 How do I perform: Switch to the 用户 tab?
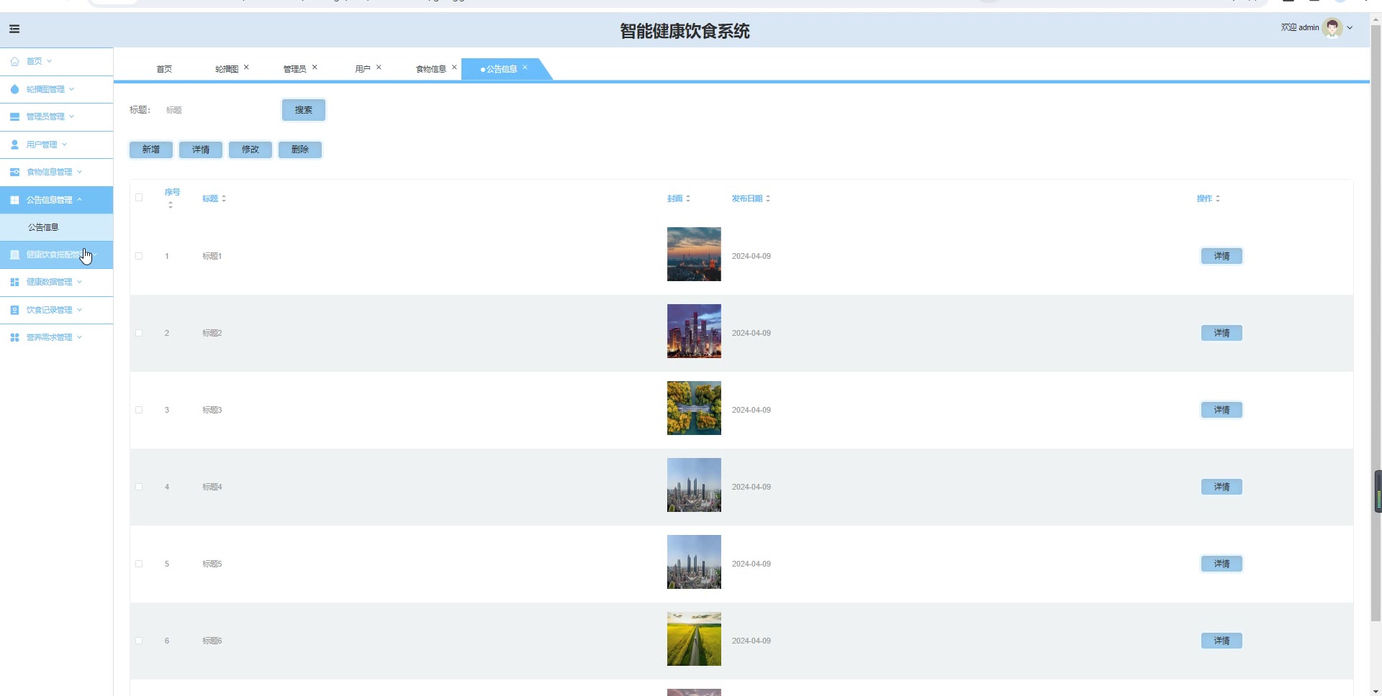click(363, 69)
